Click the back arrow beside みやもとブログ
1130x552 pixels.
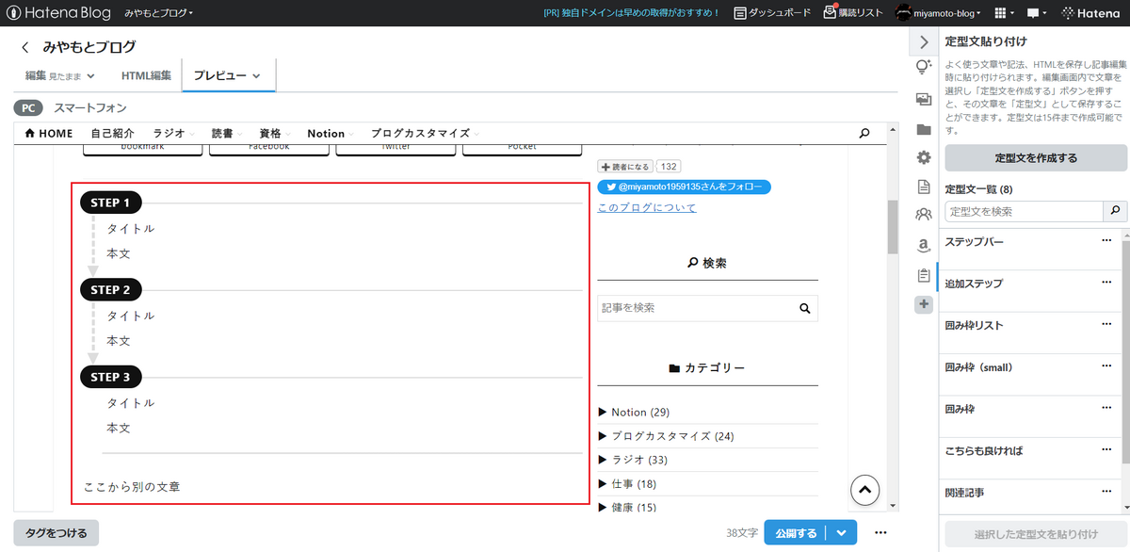[25, 47]
